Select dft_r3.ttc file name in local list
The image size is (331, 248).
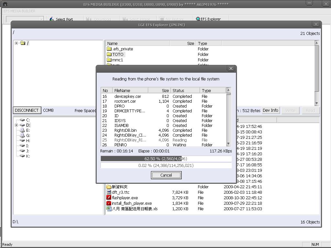(121, 192)
